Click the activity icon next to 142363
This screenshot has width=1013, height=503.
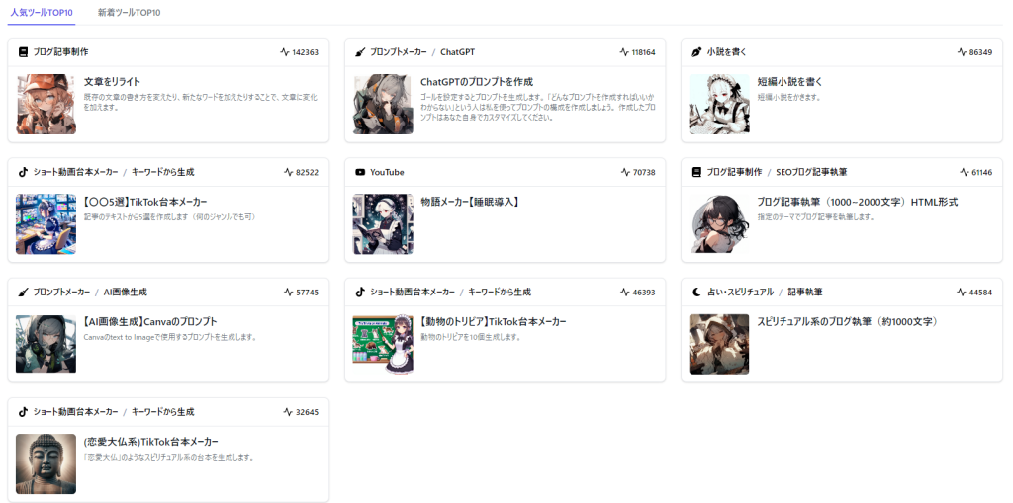(284, 52)
